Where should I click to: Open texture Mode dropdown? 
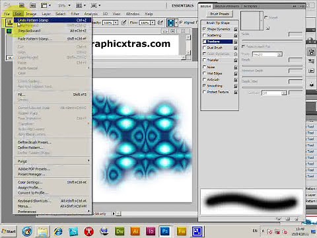267,54
